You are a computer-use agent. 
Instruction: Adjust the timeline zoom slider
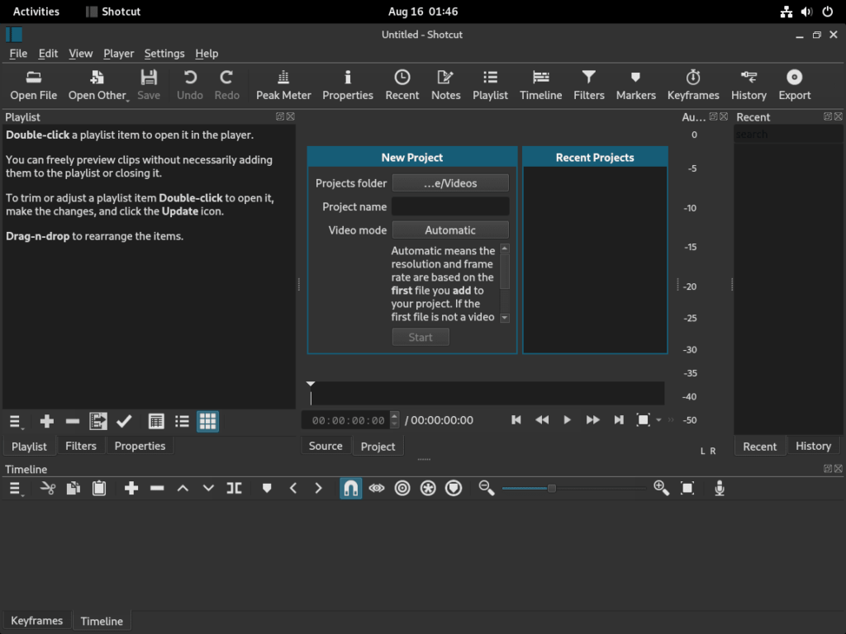click(x=574, y=489)
